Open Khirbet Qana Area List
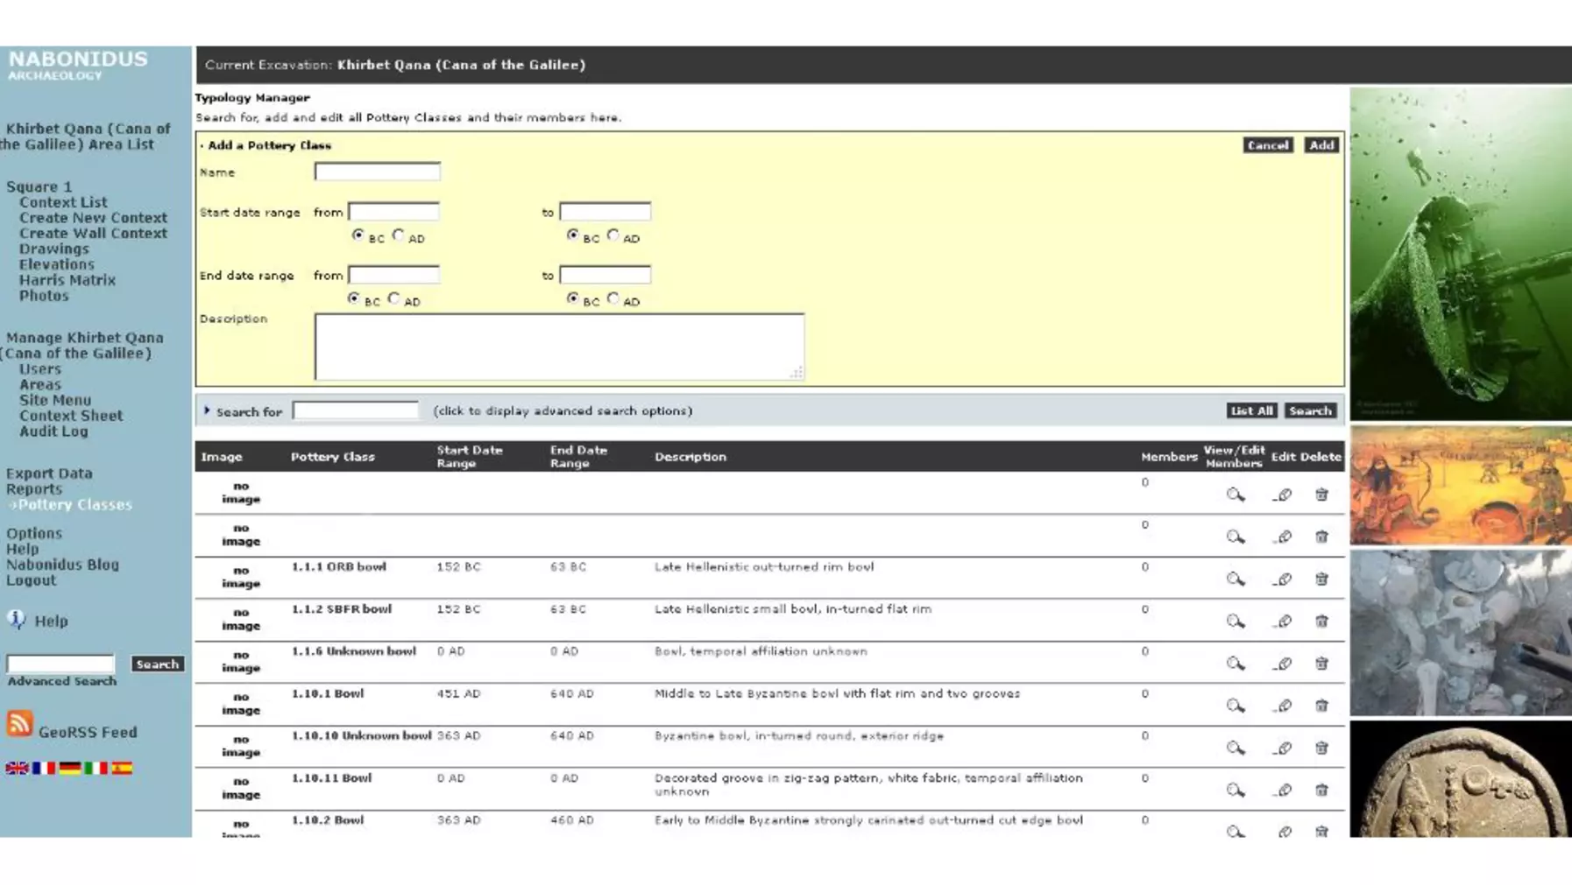 [86, 137]
